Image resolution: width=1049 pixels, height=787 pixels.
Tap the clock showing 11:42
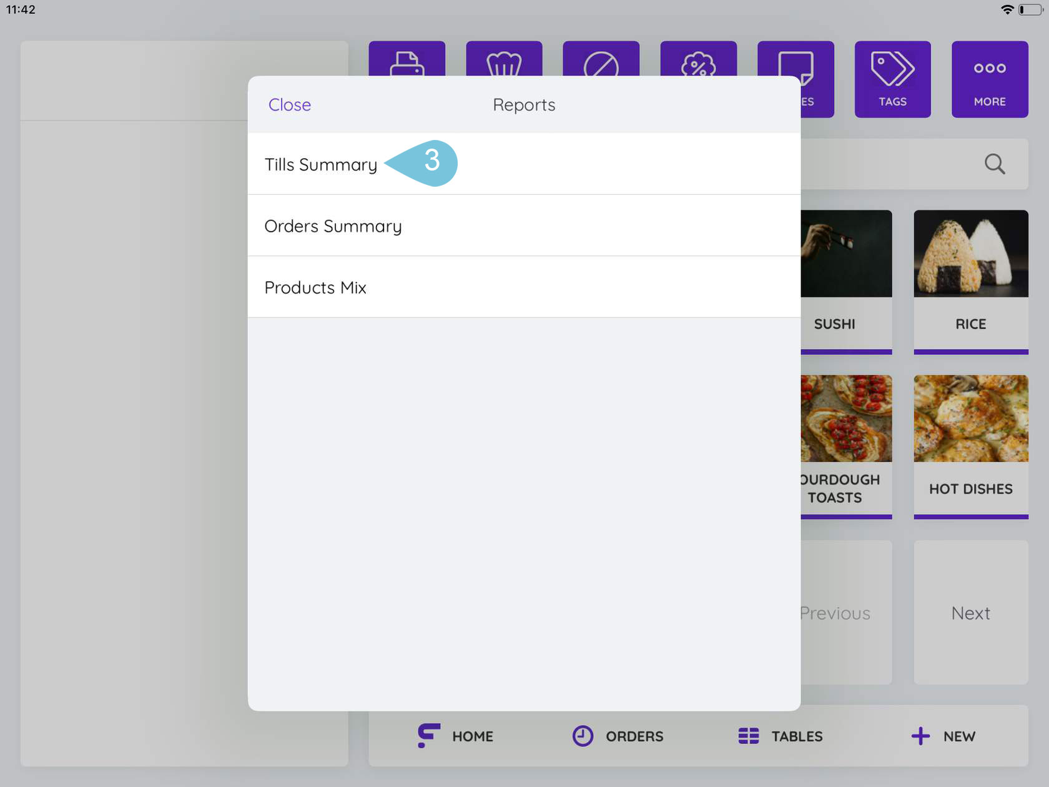click(x=21, y=9)
